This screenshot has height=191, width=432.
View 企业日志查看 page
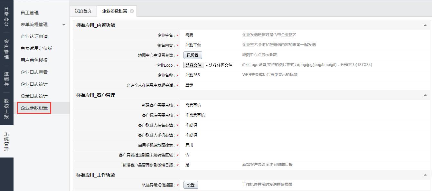point(34,72)
